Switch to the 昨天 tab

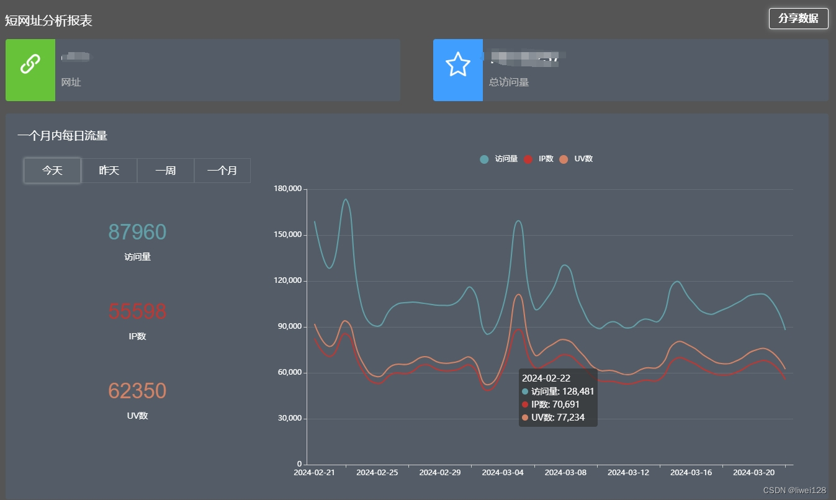click(109, 171)
